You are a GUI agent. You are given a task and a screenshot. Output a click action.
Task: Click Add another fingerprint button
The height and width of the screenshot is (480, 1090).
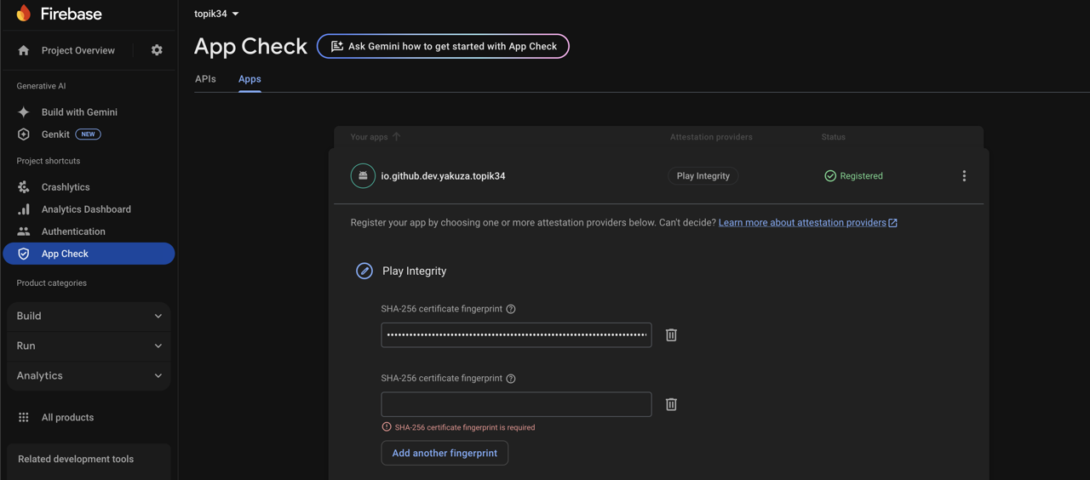click(445, 453)
